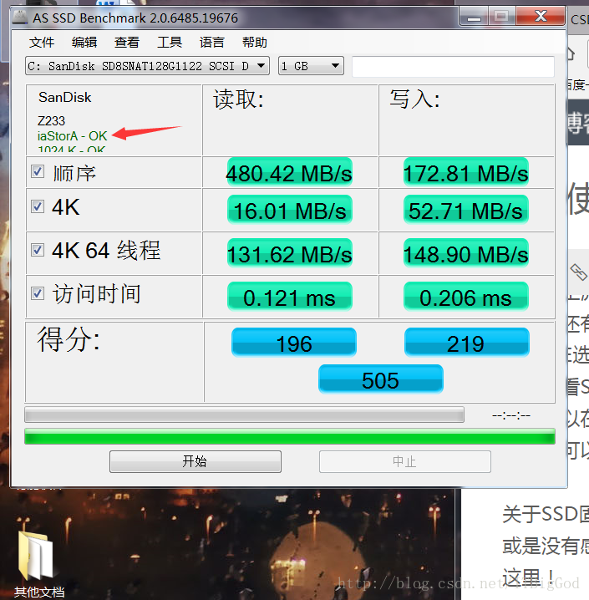Click the write score 219
The image size is (589, 600).
click(467, 343)
